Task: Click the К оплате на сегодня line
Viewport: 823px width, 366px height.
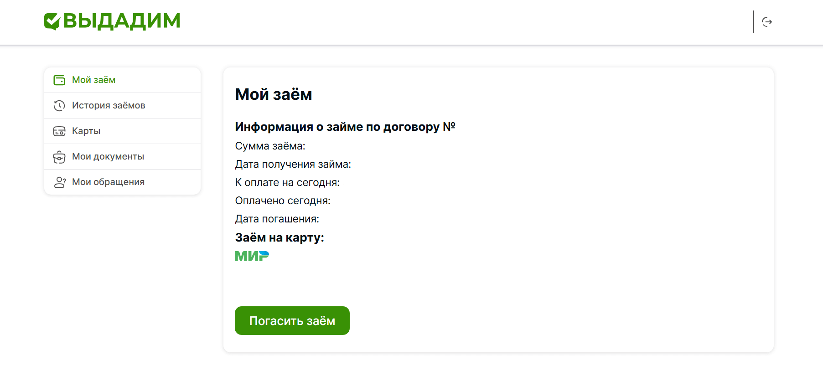Action: (287, 183)
